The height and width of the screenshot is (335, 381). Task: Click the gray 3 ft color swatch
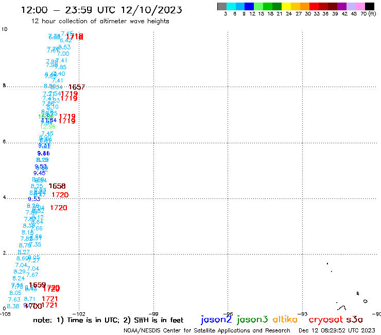[x=222, y=6]
